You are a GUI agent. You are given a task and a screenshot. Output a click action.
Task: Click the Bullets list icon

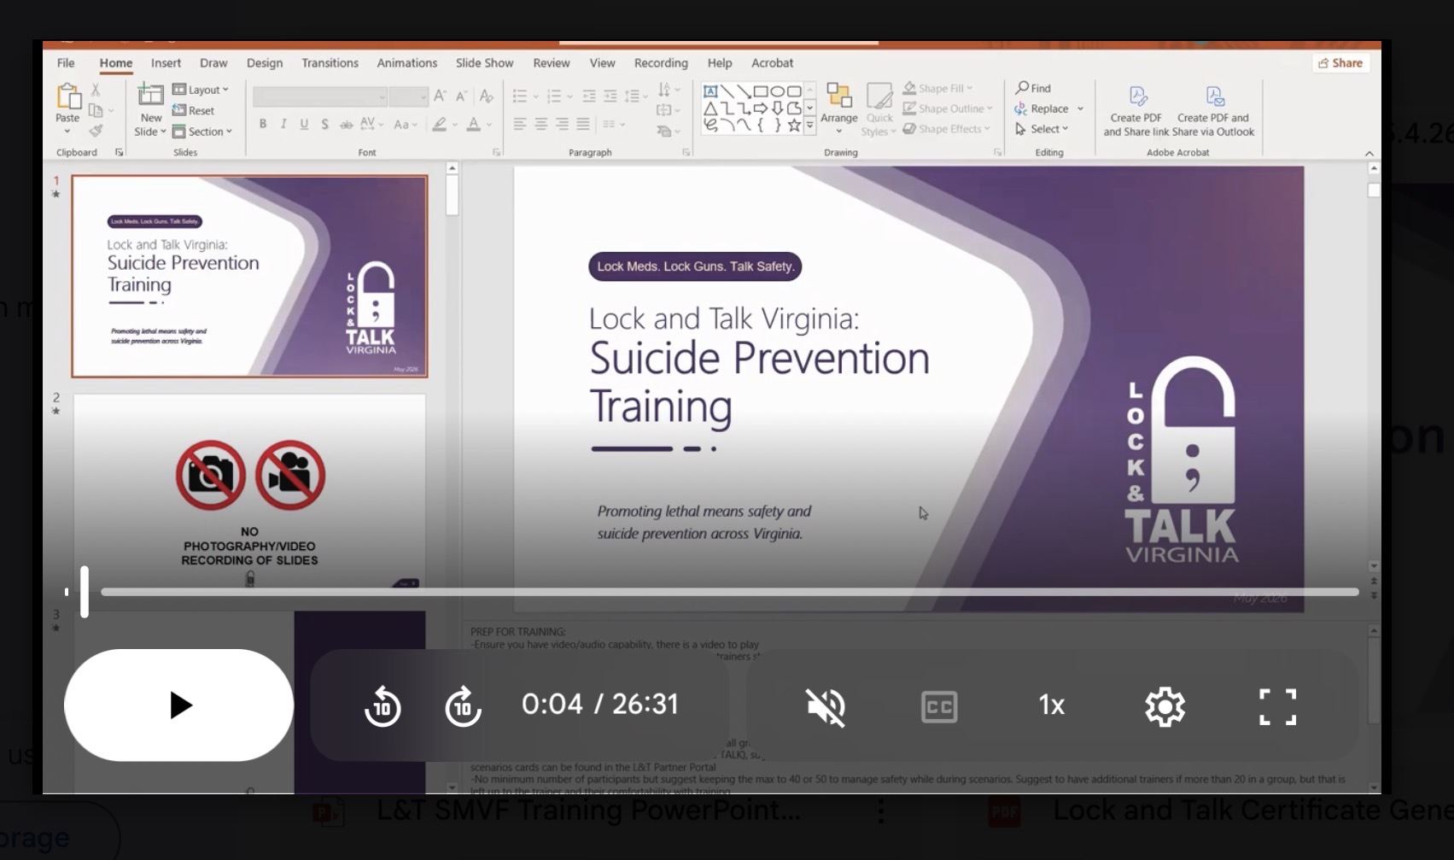coord(519,97)
